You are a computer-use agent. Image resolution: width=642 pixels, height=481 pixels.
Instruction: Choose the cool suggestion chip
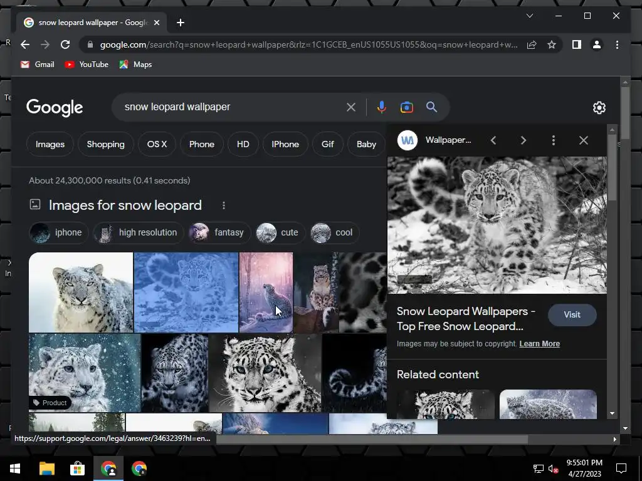pyautogui.click(x=334, y=233)
